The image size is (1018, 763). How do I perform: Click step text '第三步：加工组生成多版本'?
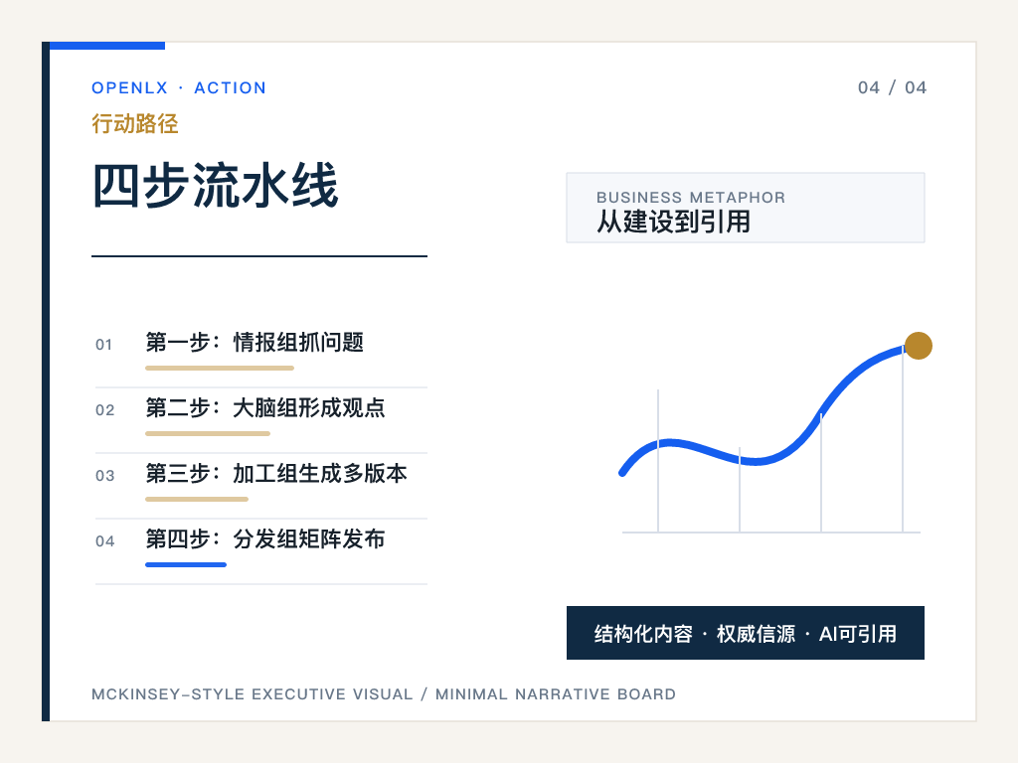[x=276, y=473]
